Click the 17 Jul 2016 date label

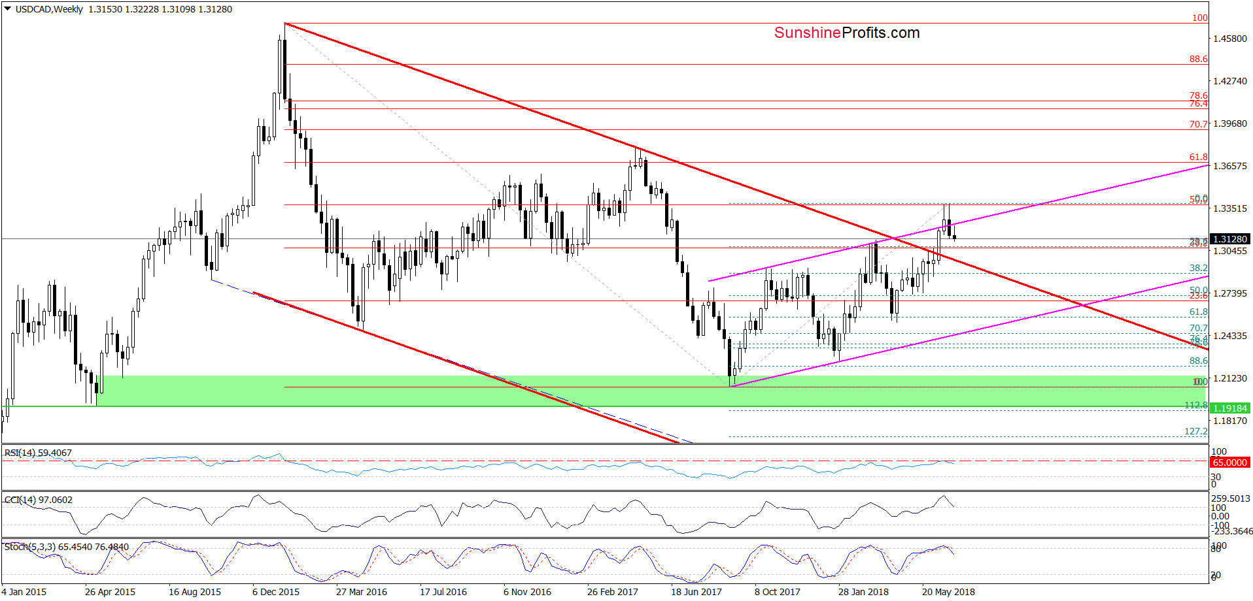click(x=443, y=592)
